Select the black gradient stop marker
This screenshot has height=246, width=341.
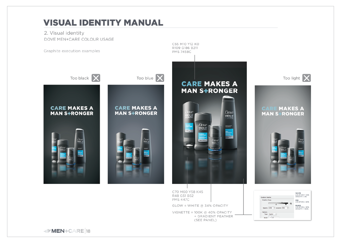286,205
